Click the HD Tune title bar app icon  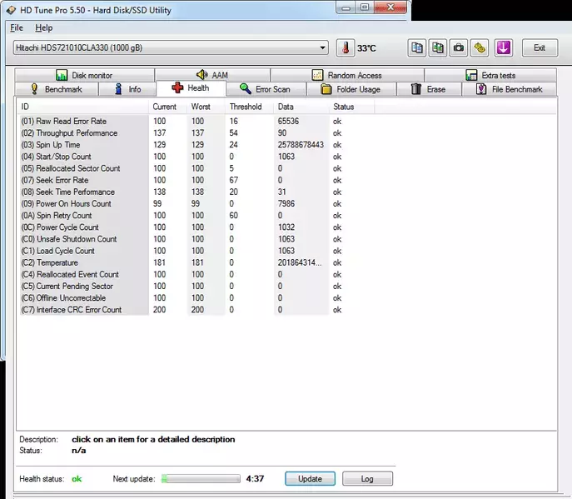12,10
